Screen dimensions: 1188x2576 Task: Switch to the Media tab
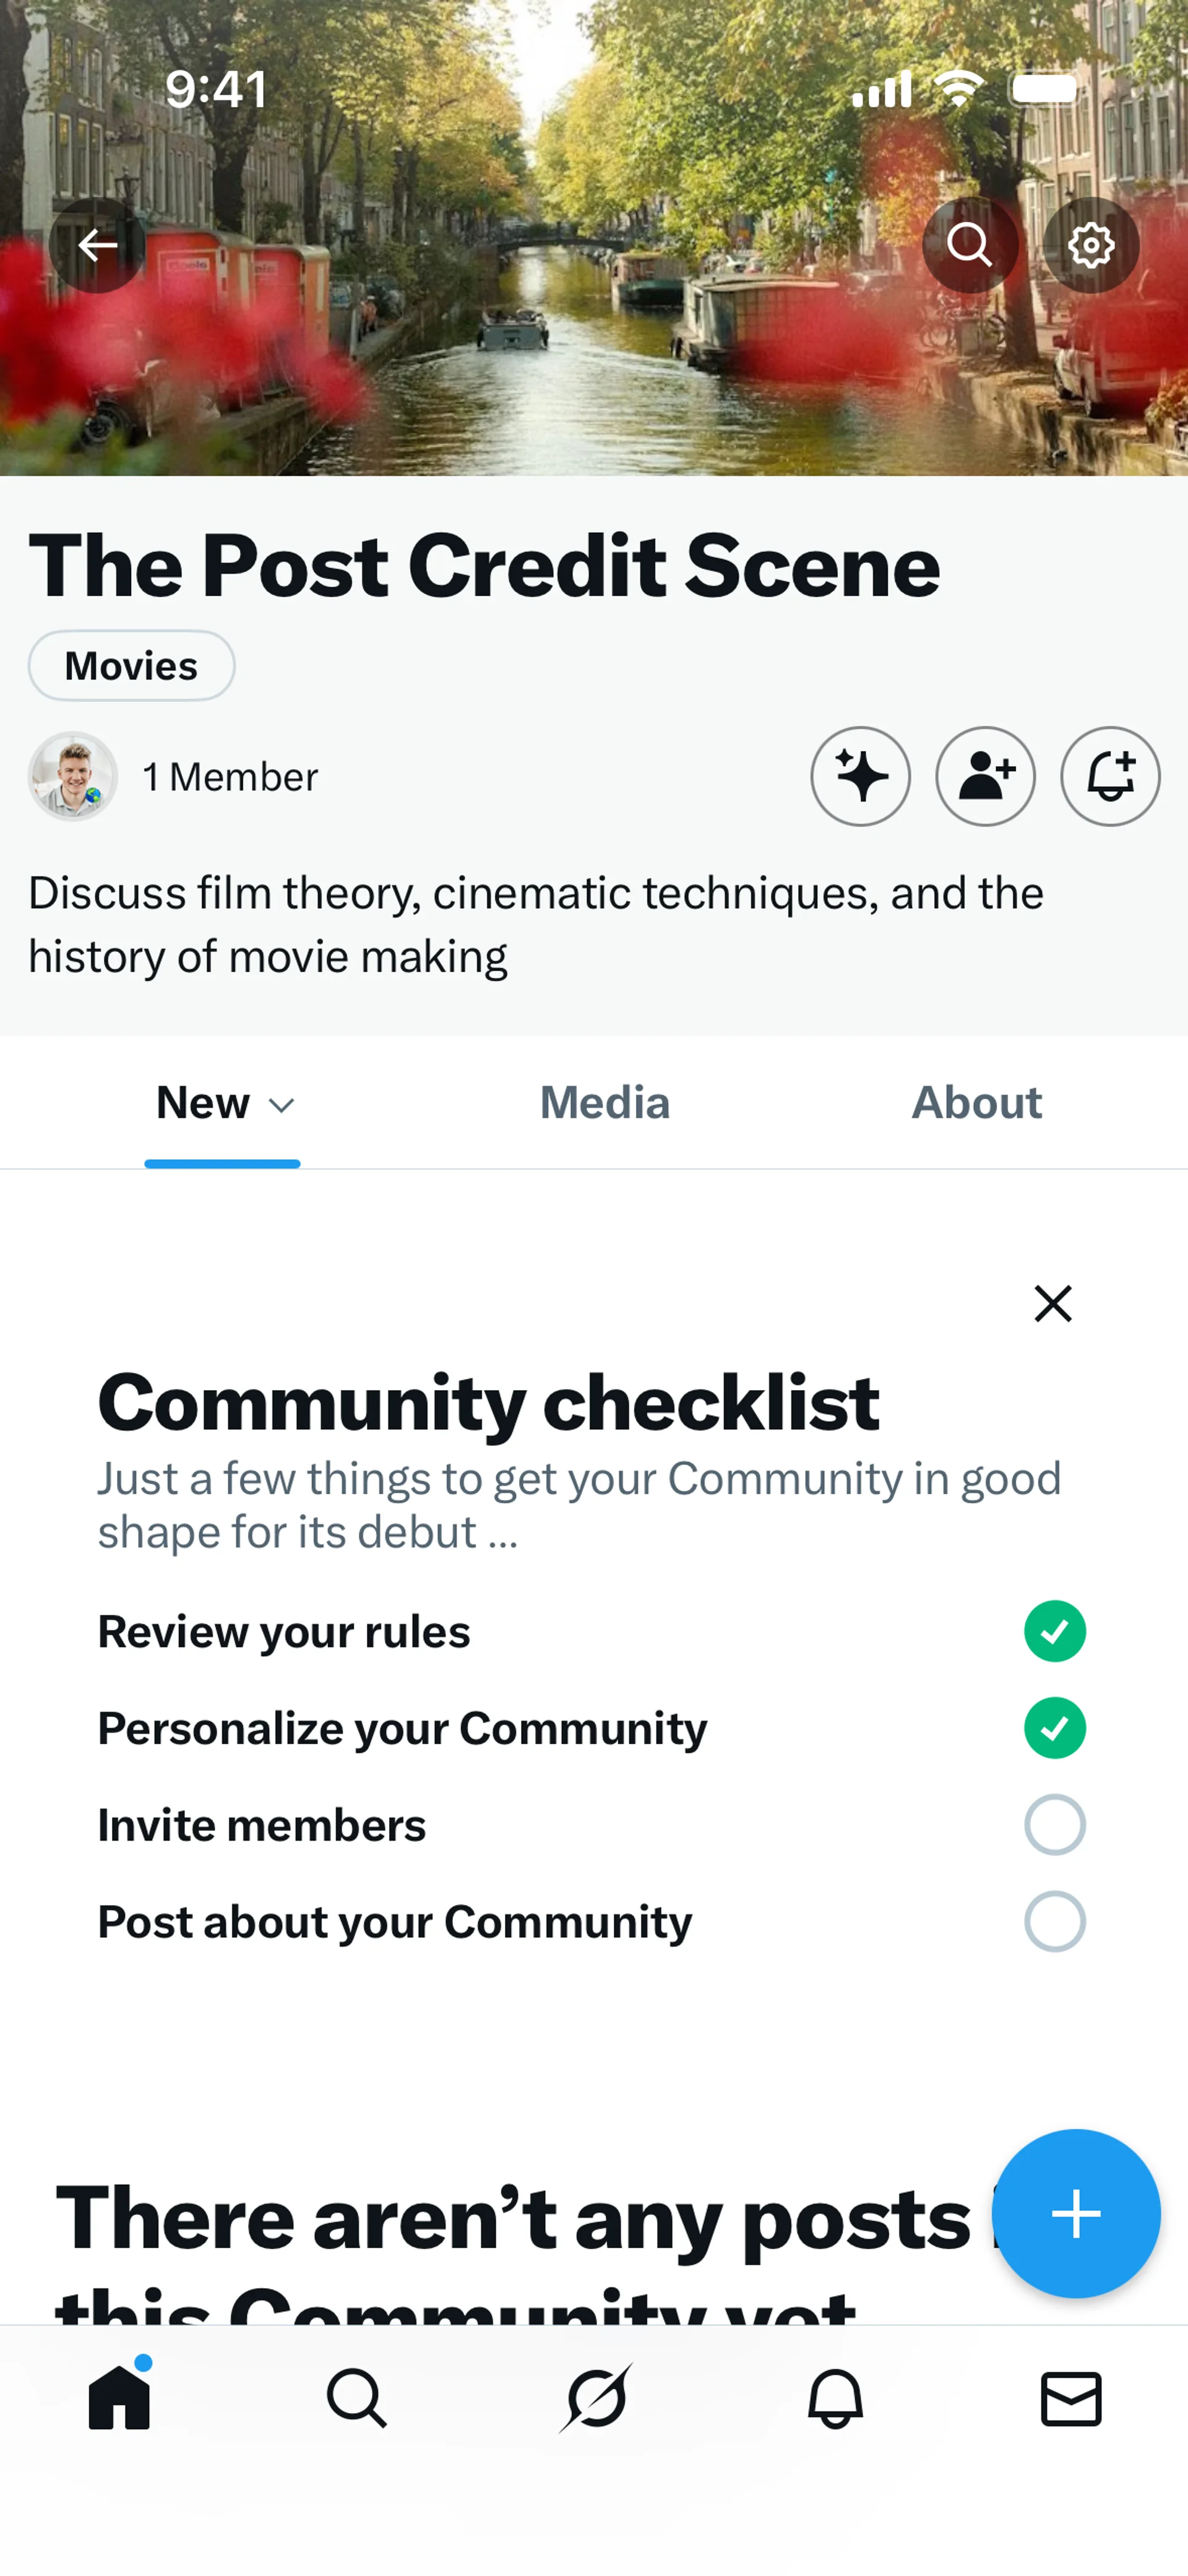604,1103
